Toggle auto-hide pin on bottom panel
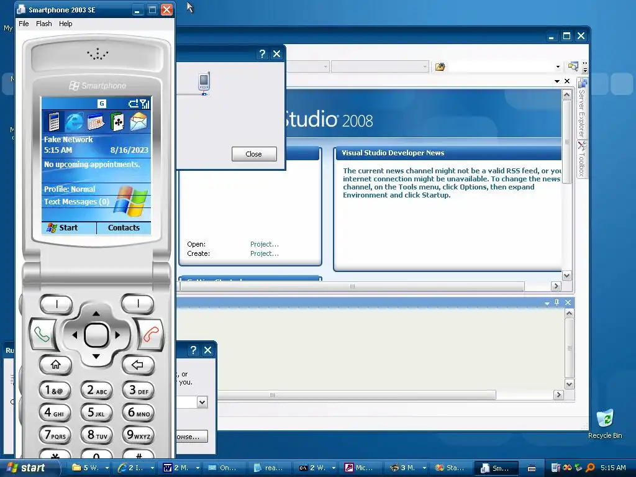This screenshot has height=477, width=636. pyautogui.click(x=557, y=302)
